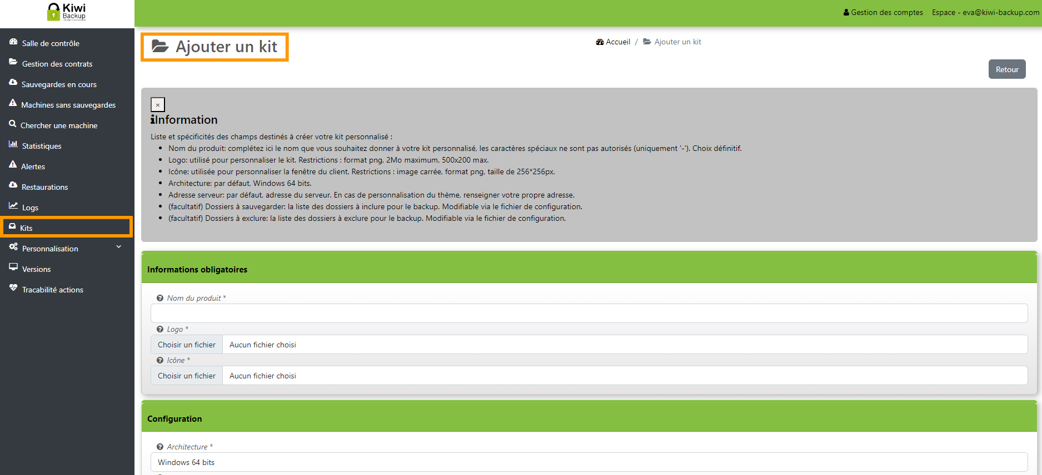
Task: Click the Kiwi Backup logo
Action: click(x=67, y=12)
